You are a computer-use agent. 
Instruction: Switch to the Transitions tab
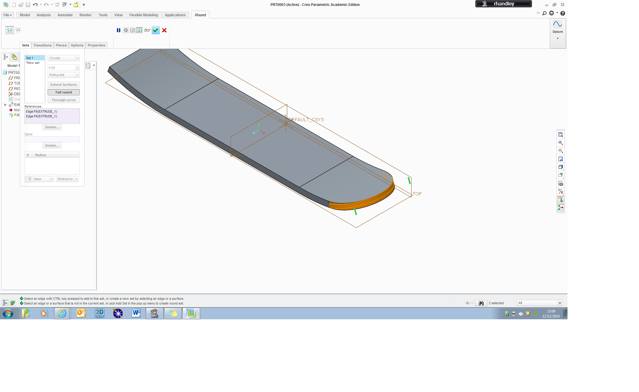[42, 45]
